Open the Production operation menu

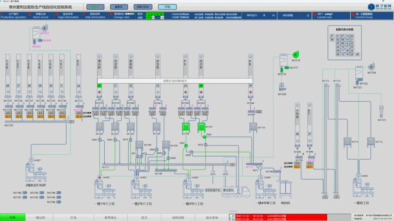pyautogui.click(x=13, y=16)
